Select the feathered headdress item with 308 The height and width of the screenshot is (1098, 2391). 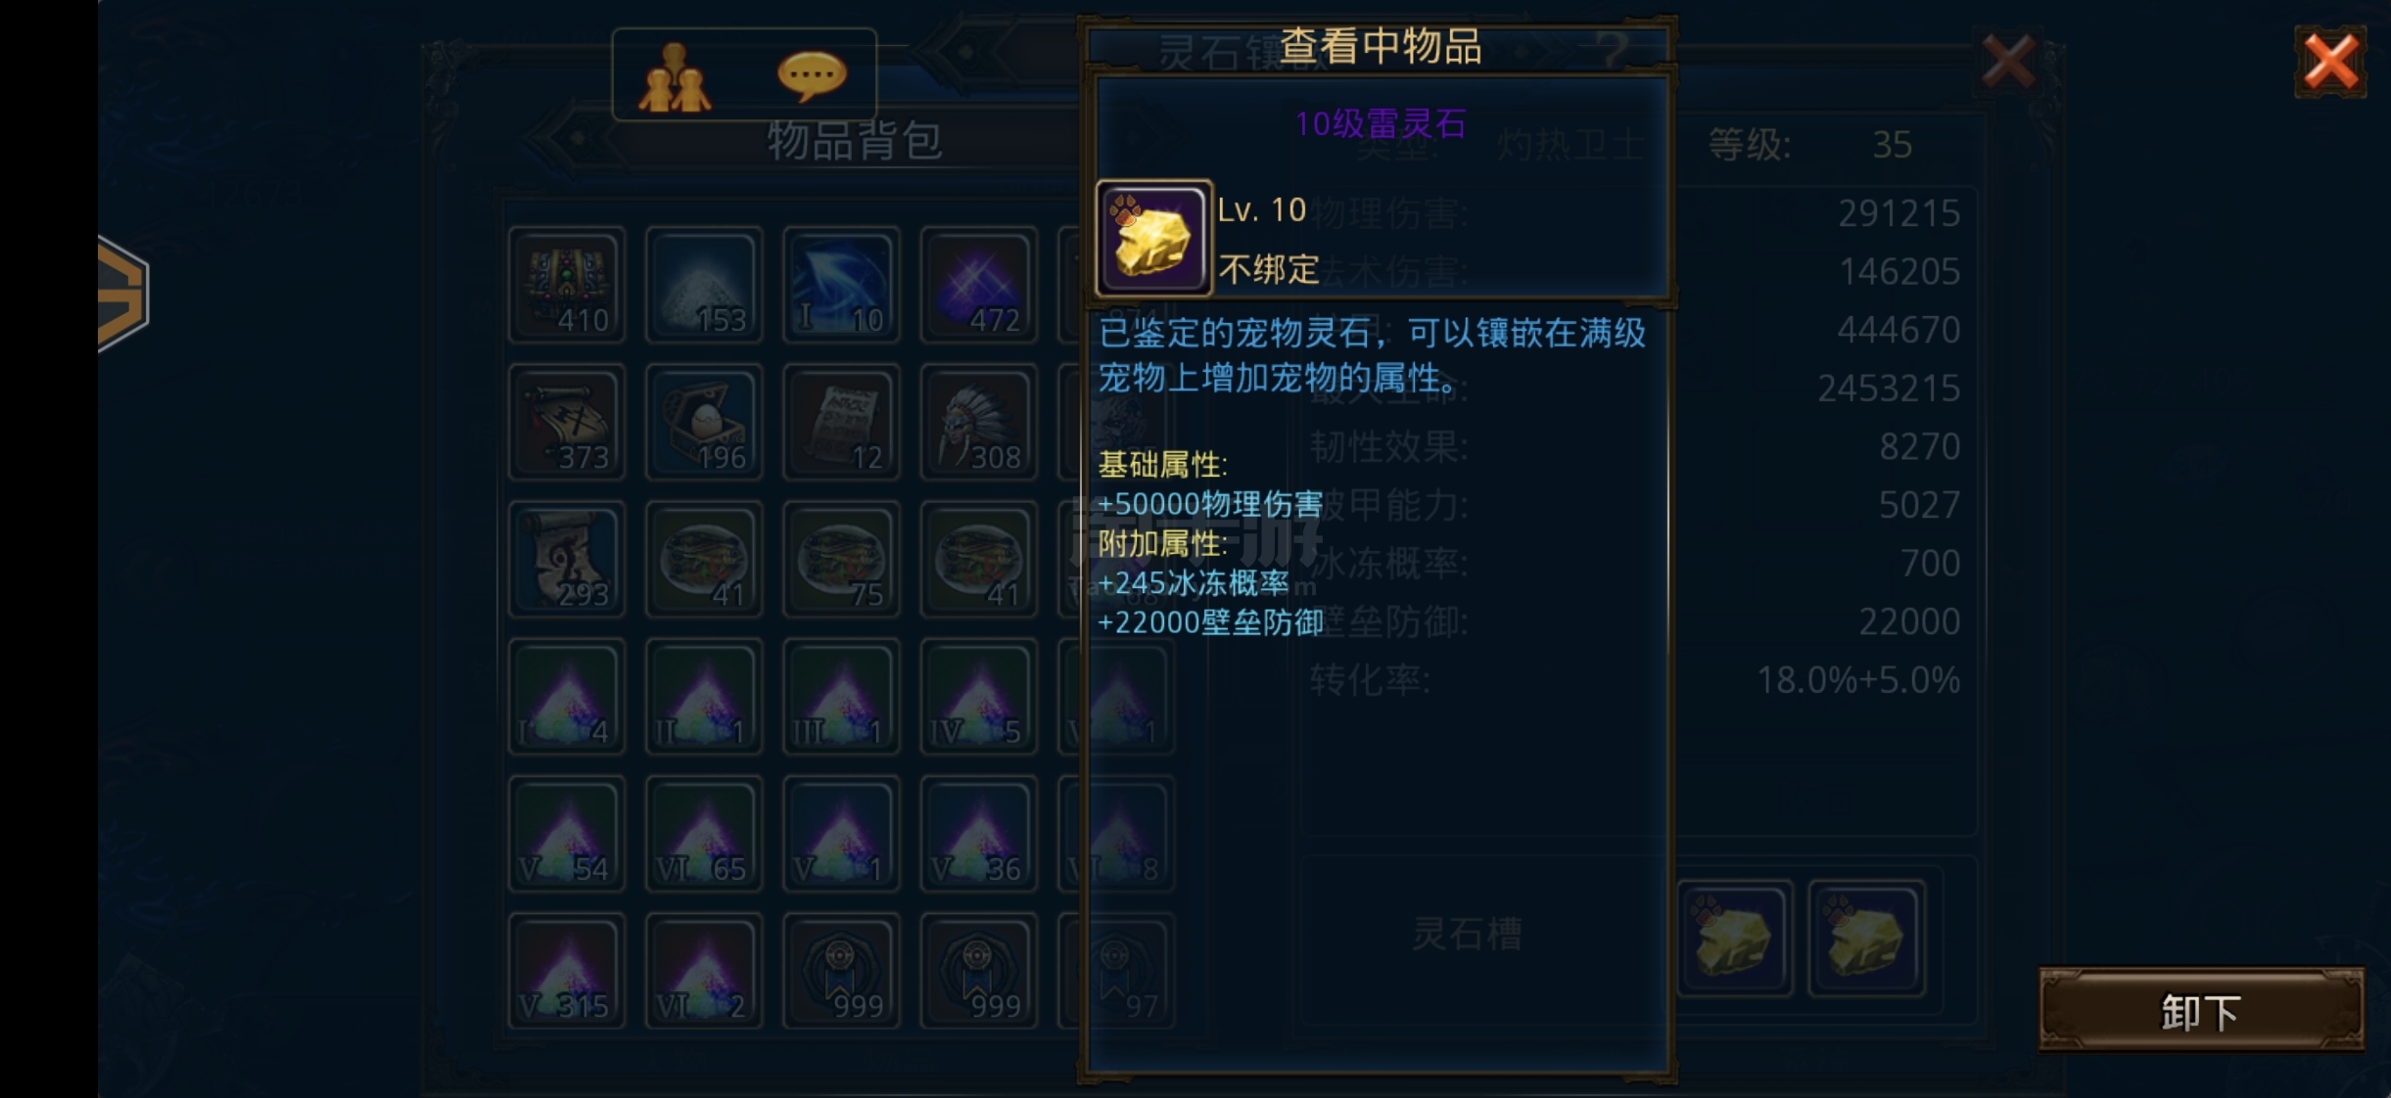click(978, 422)
